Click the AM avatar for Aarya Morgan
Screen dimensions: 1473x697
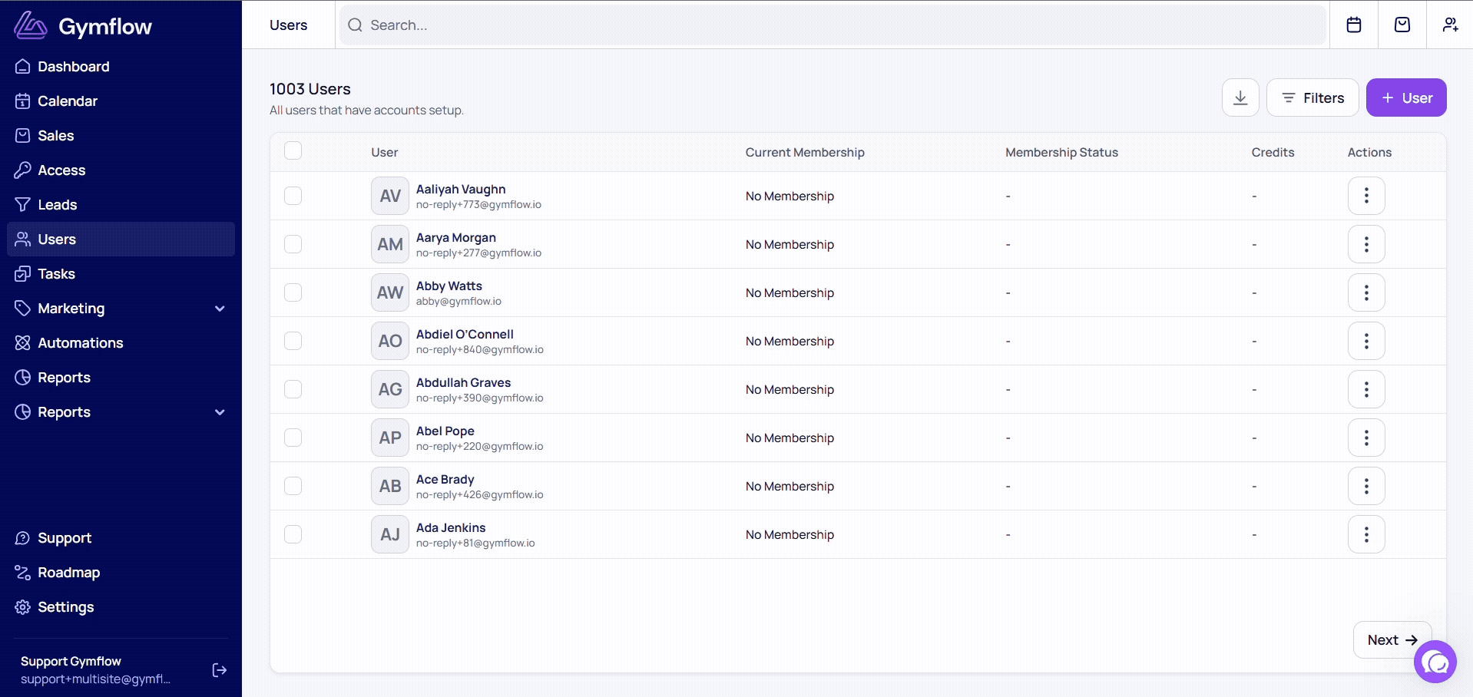tap(390, 244)
